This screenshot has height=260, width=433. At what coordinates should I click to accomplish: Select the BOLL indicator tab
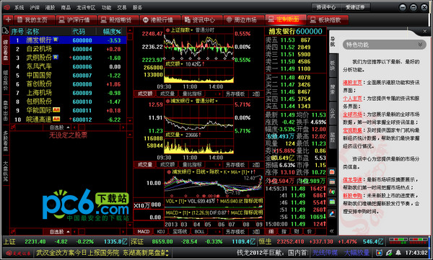[x=199, y=232]
